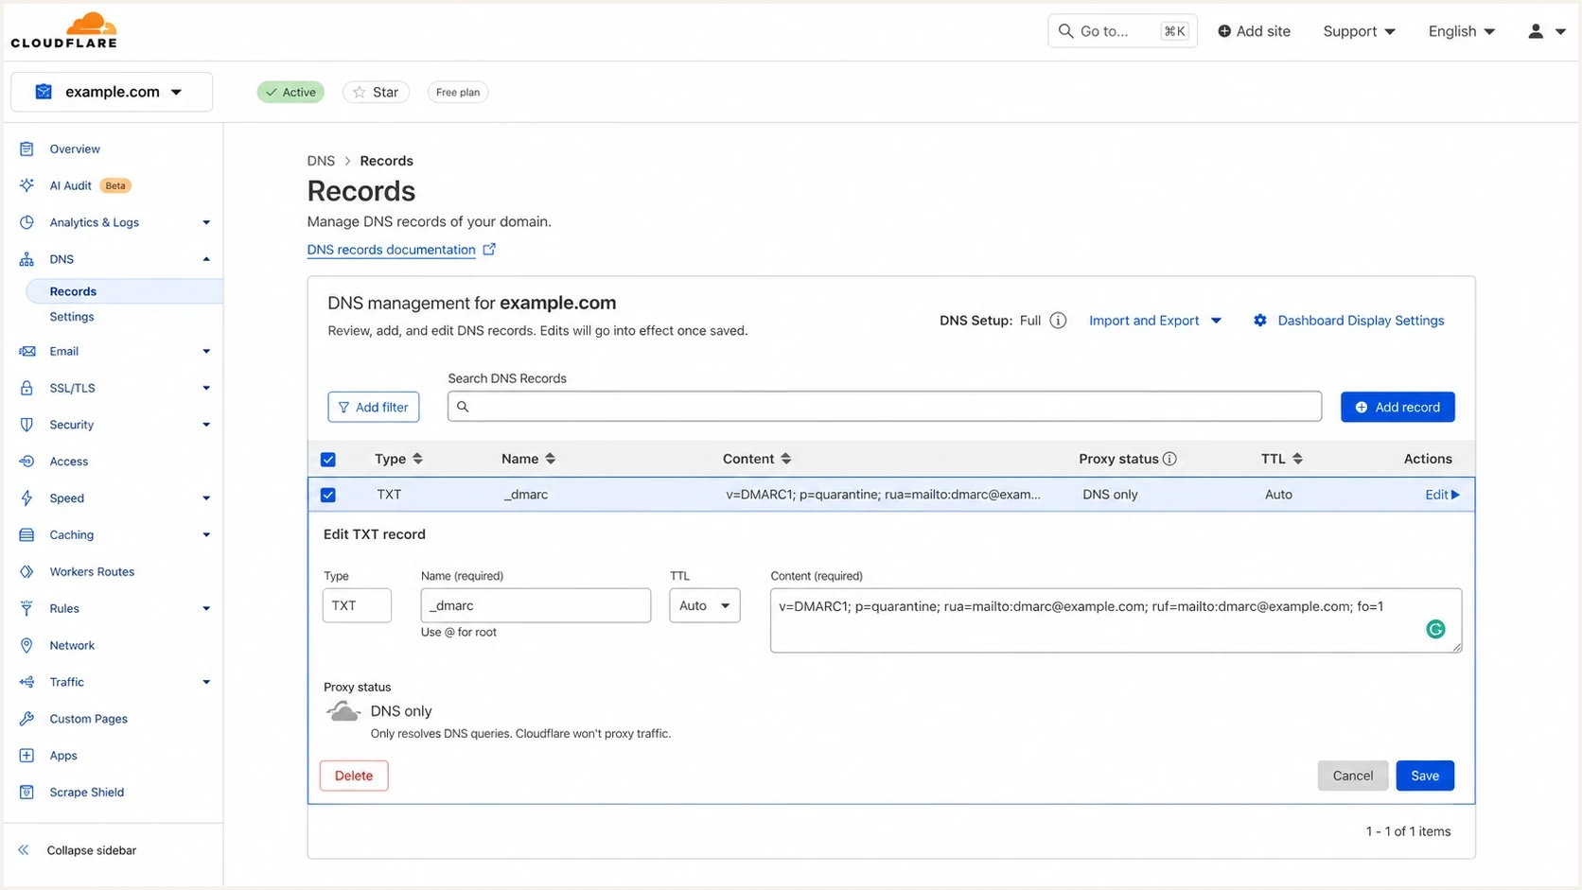
Task: Delete the _dmarc TXT record
Action: click(354, 776)
